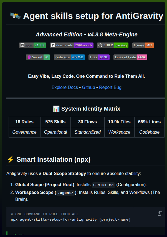Click the System Identity Matrix heading
167x237 pixels.
(91, 109)
